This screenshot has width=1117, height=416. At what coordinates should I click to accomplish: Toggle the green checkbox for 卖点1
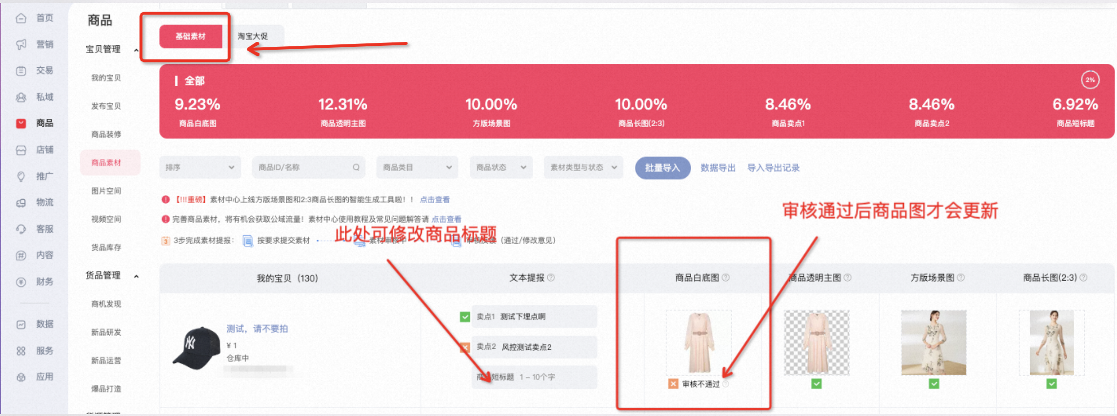pos(465,317)
